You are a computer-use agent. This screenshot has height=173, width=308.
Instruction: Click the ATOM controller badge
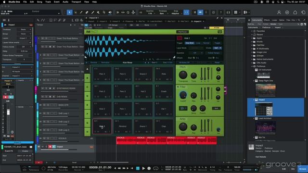pyautogui.click(x=216, y=28)
